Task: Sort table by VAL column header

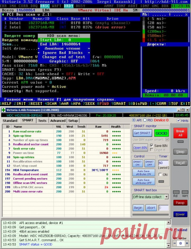Action: click(59, 127)
